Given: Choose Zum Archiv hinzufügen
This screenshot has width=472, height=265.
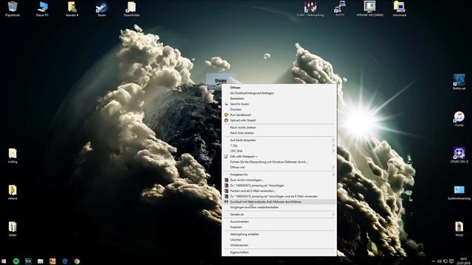Looking at the screenshot, I should pos(280,180).
